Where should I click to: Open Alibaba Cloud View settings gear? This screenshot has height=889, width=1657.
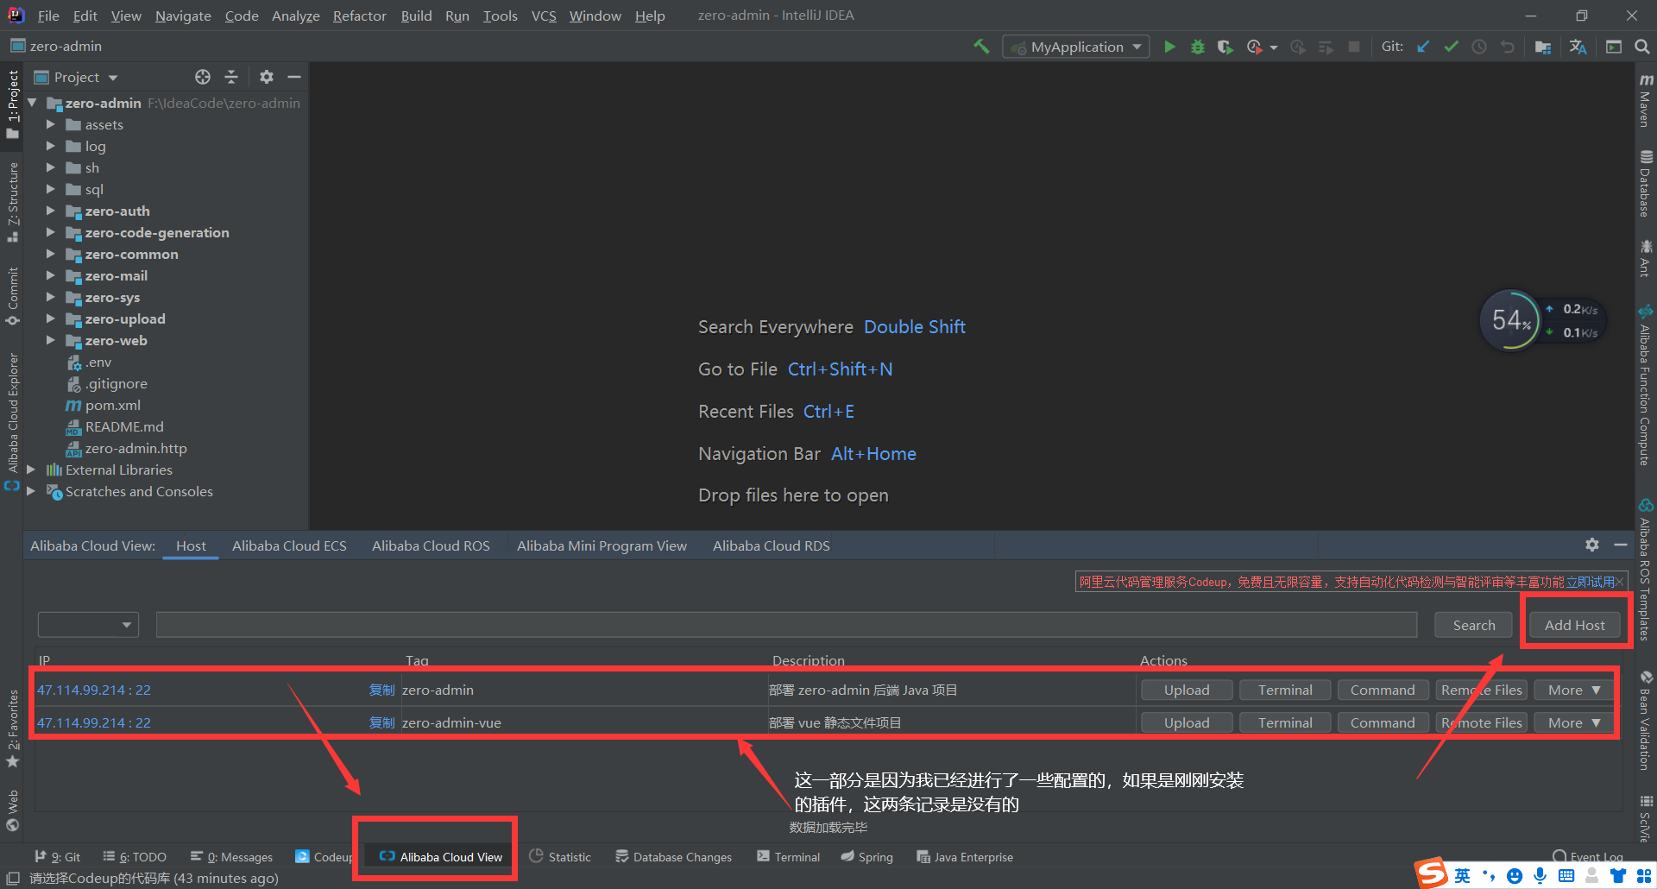point(1591,545)
